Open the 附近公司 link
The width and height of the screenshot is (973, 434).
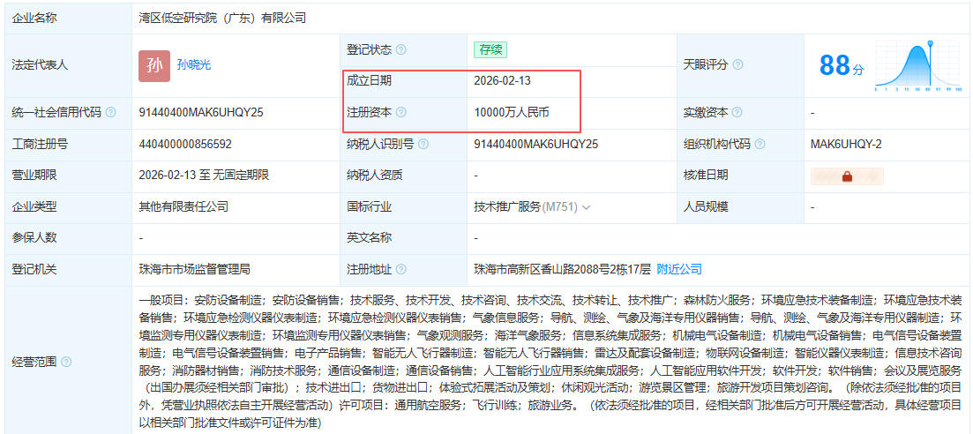point(679,269)
